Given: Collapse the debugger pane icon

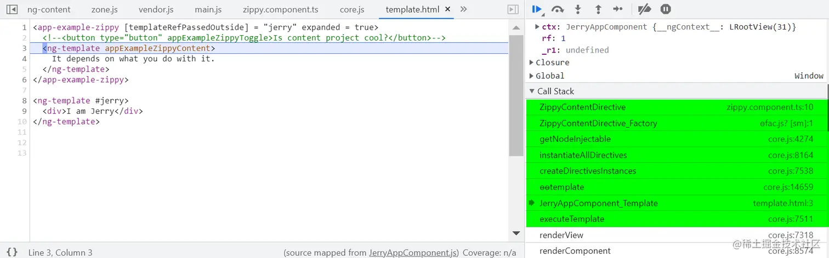Looking at the screenshot, I should (x=513, y=9).
